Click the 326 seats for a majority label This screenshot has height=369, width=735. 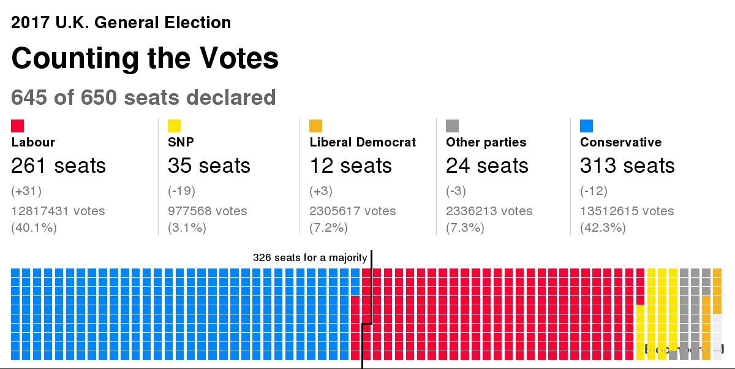[310, 257]
